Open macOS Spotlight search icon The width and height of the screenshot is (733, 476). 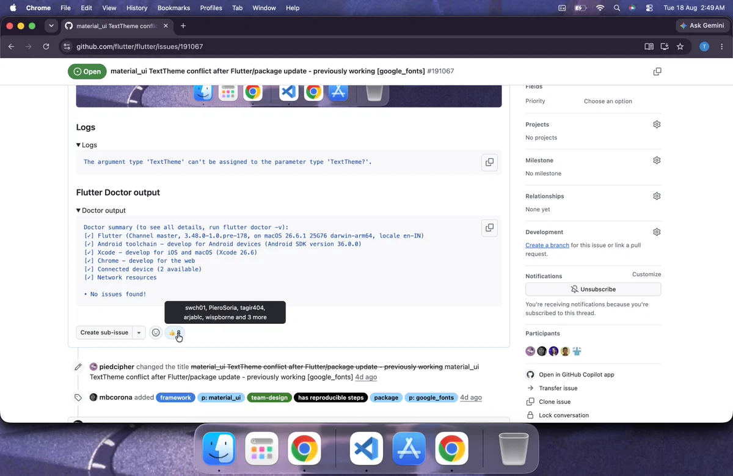pyautogui.click(x=617, y=8)
